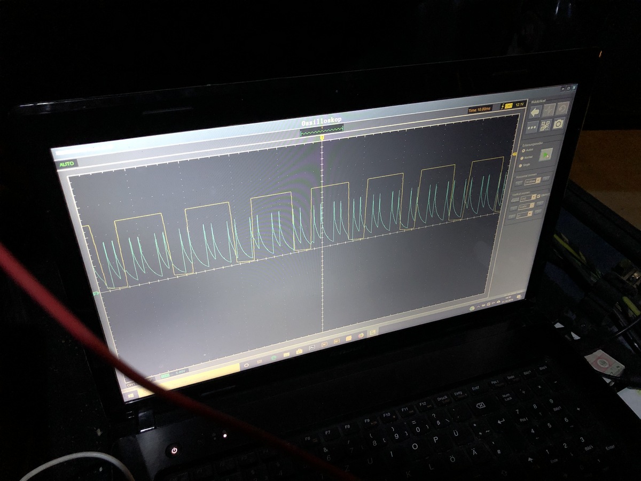Click the 12.1V trigger level value
Screen dimensions: 641x481
coord(520,104)
